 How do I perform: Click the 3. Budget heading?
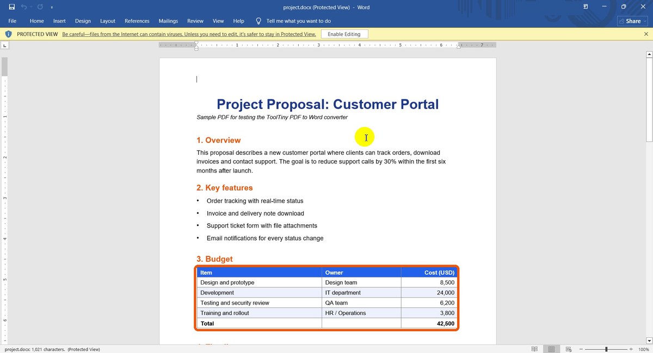tap(214, 259)
